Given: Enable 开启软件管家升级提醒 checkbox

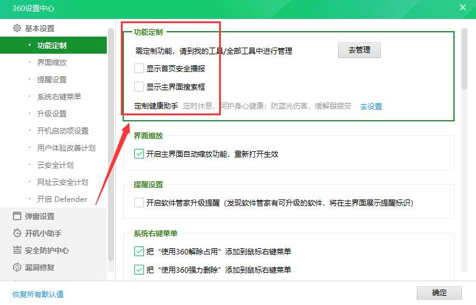Looking at the screenshot, I should [x=139, y=203].
